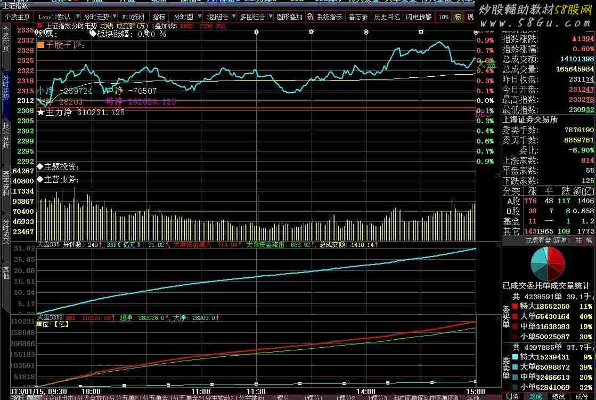Open the dropdown arrow next to 分时走势
This screenshot has width=596, height=400.
[x=115, y=17]
